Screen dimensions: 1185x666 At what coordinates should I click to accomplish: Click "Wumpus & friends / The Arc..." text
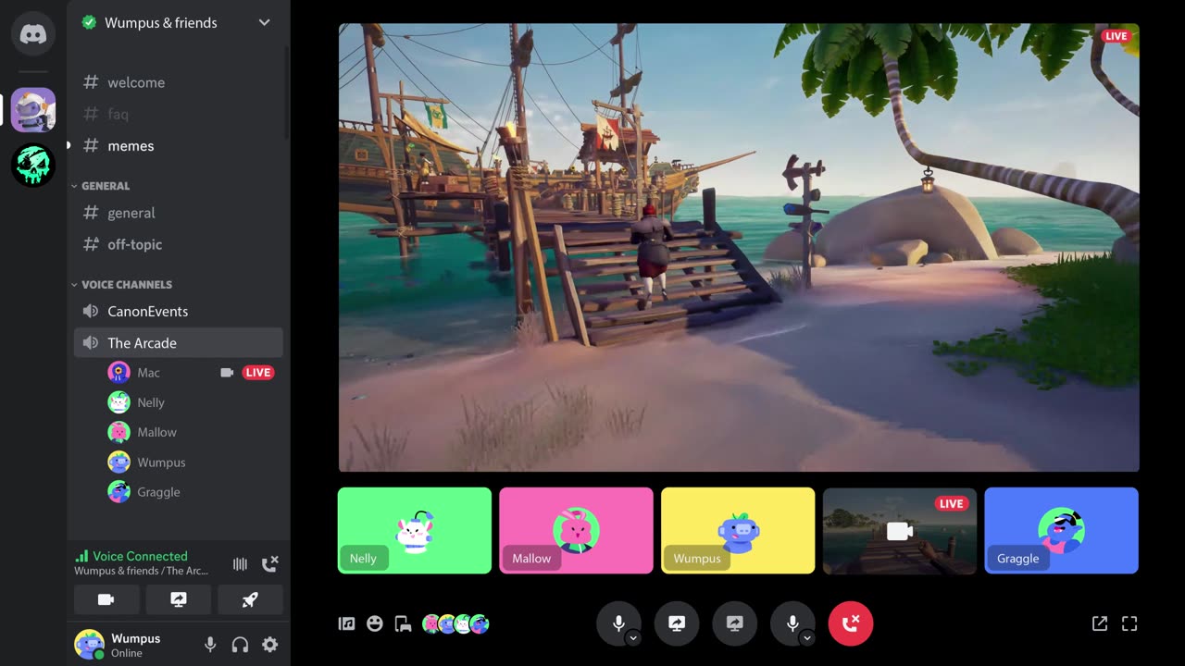(141, 571)
